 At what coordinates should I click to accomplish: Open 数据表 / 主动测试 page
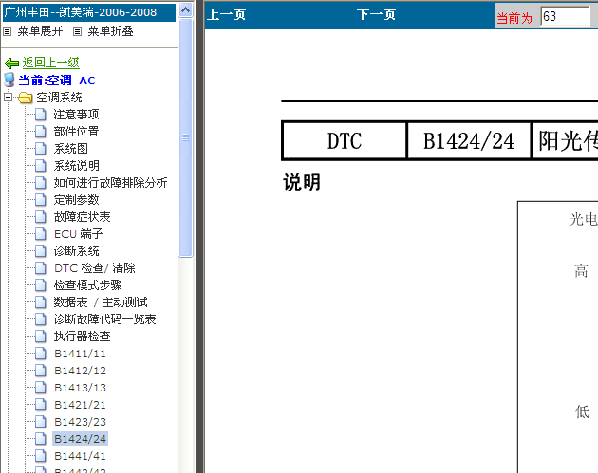click(101, 302)
